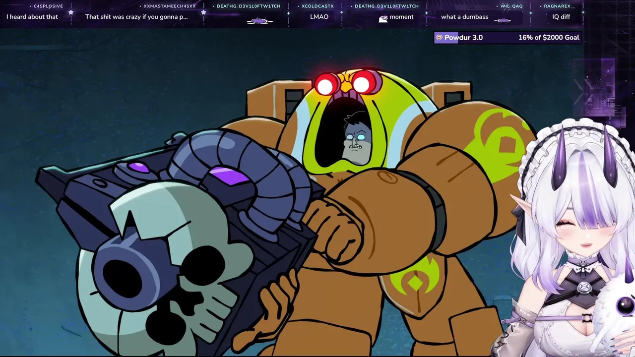Click the username WIL_QAQ
Viewport: 635px width, 357px height.
pyautogui.click(x=511, y=6)
